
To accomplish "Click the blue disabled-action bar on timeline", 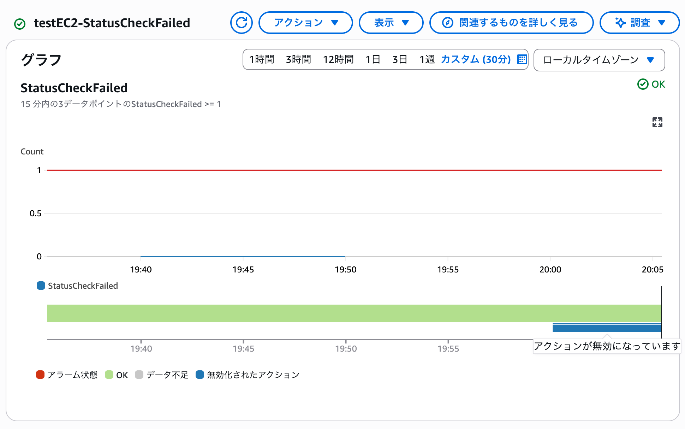I will (x=606, y=328).
